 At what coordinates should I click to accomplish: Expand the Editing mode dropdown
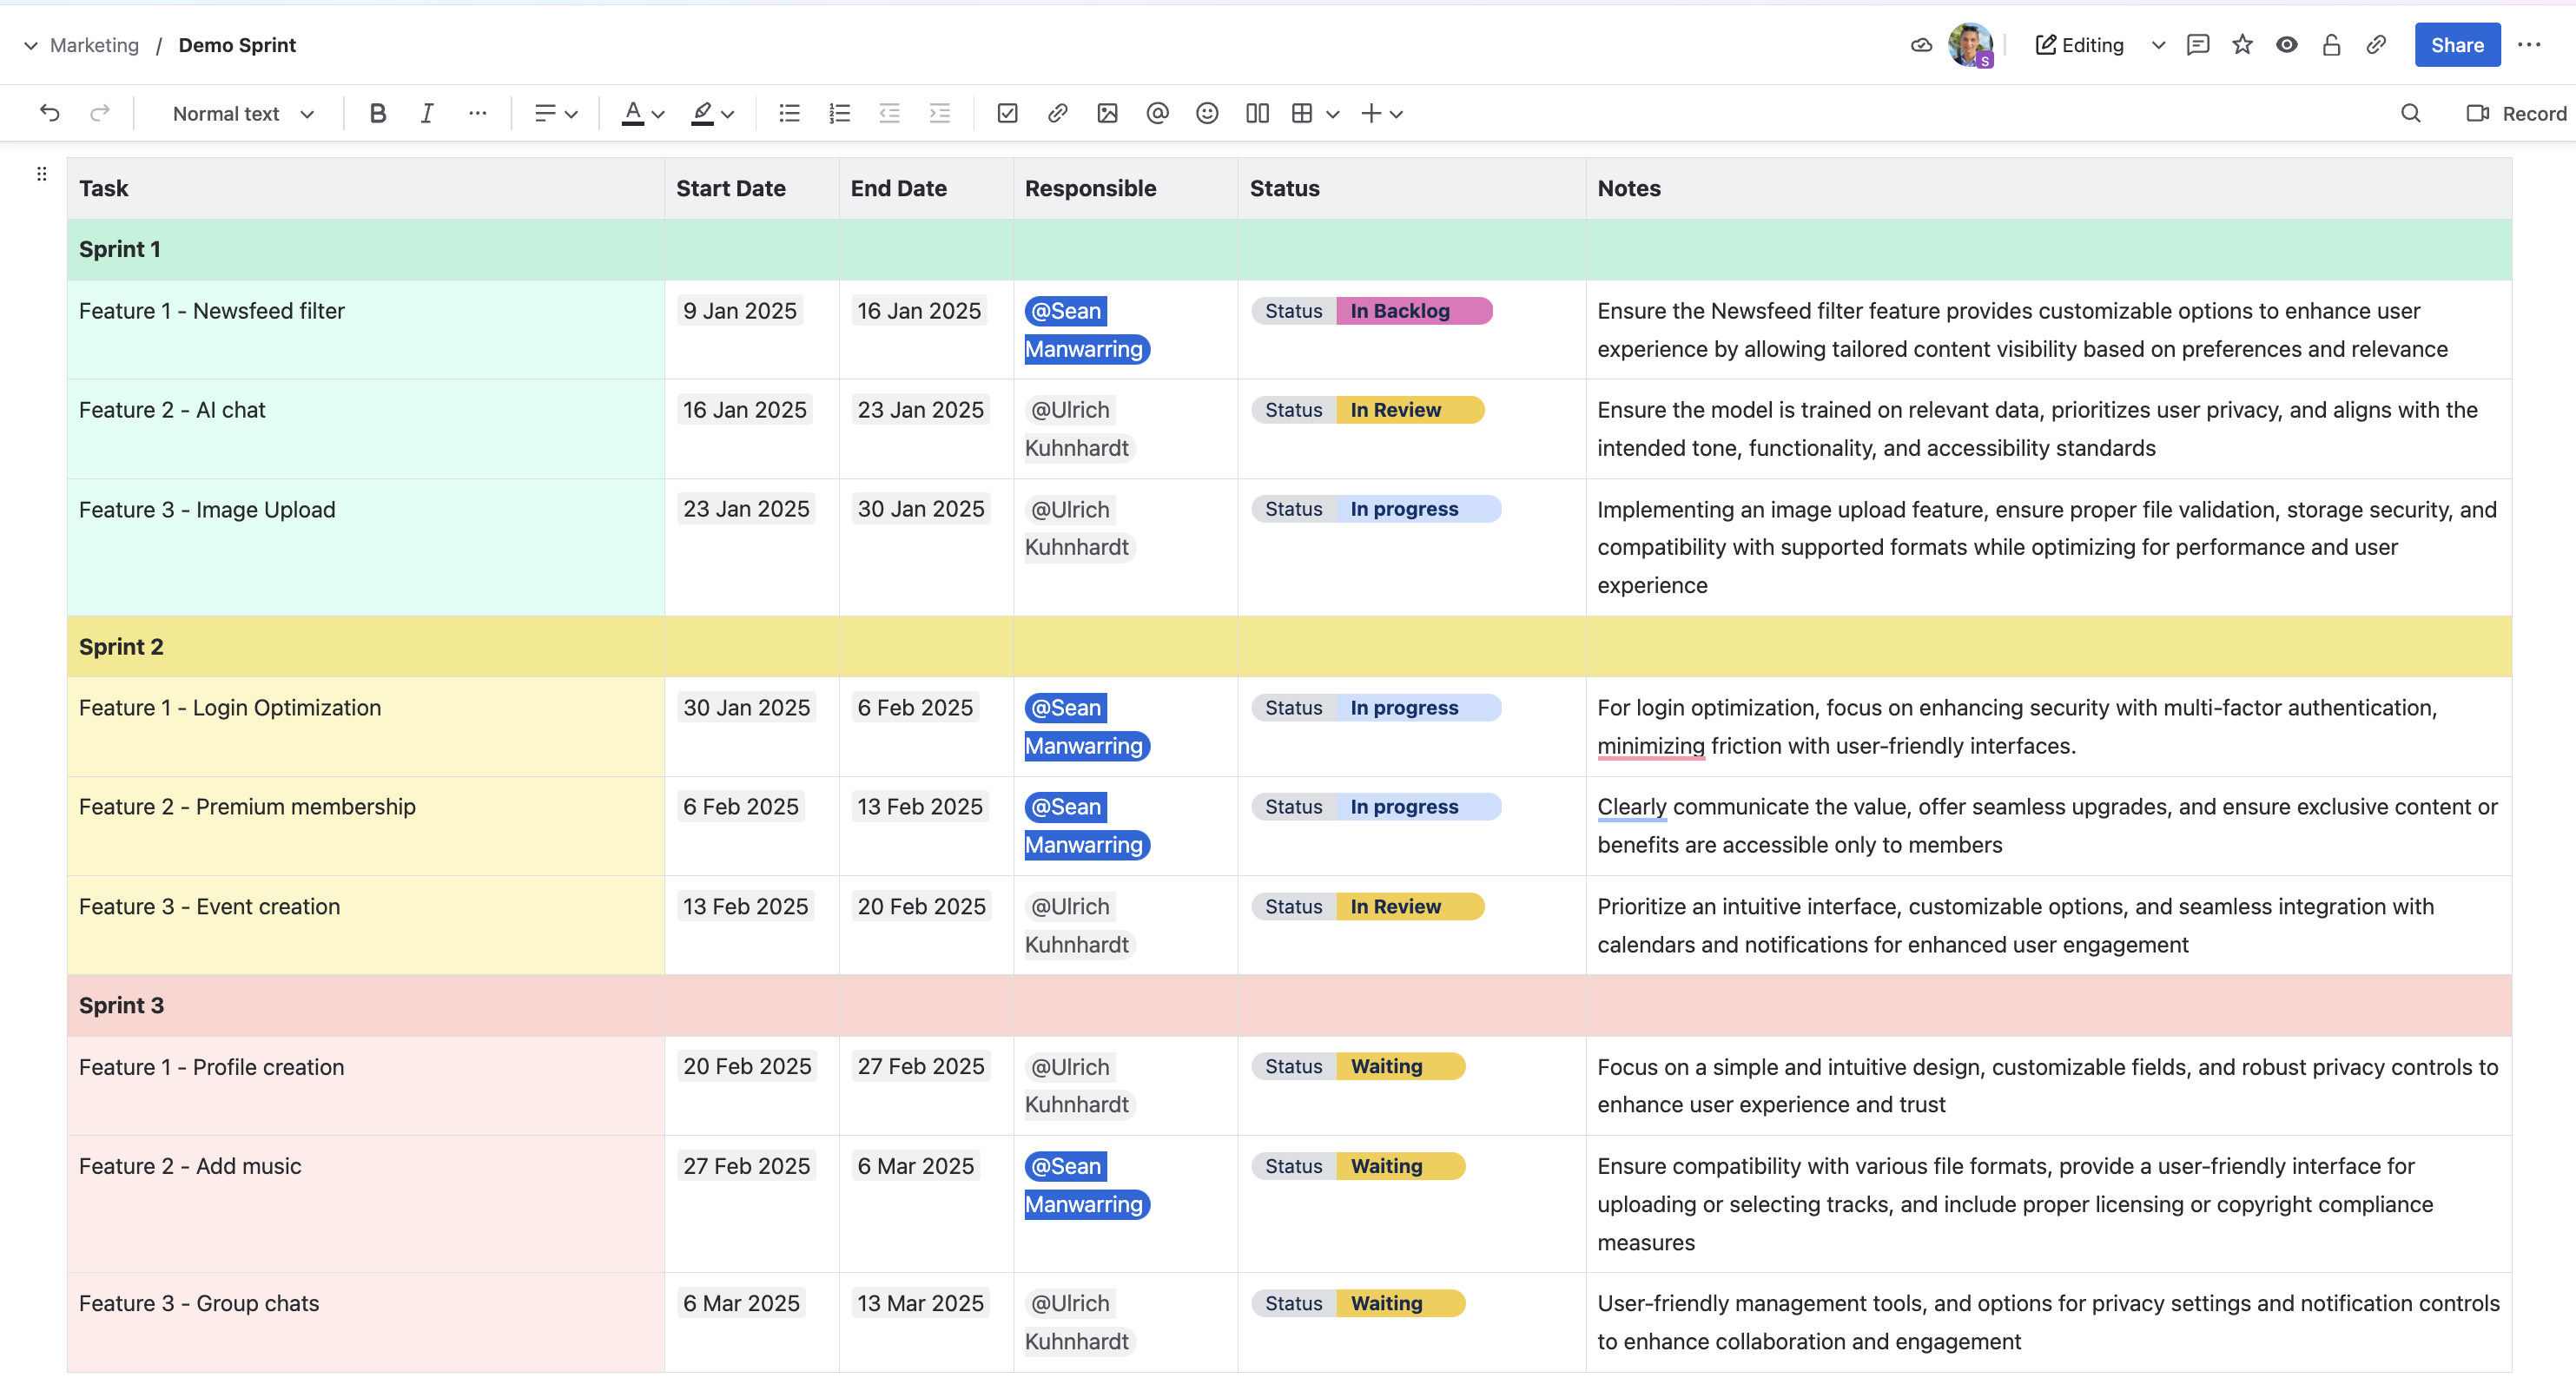click(2157, 45)
